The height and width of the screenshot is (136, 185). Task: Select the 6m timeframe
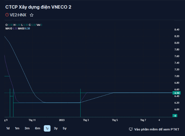(37, 128)
